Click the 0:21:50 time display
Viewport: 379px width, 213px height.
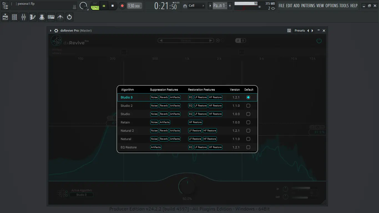pyautogui.click(x=166, y=6)
